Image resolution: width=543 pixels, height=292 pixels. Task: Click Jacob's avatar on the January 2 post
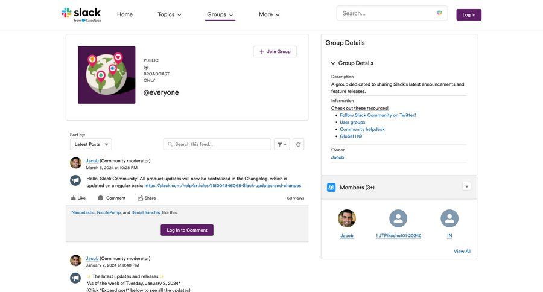point(76,261)
